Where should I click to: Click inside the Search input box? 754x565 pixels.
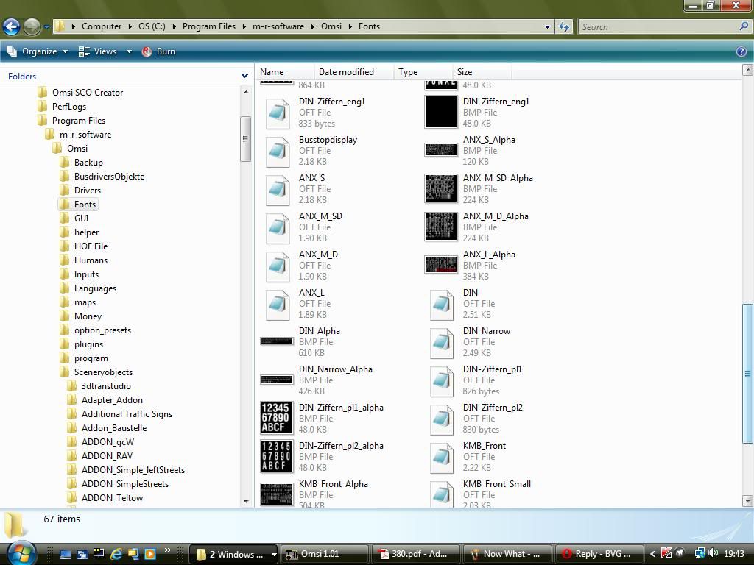point(658,26)
